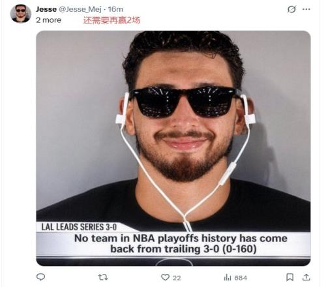Open the photo by clicking the man's sunglasses
This screenshot has width=326, height=287.
click(x=184, y=102)
